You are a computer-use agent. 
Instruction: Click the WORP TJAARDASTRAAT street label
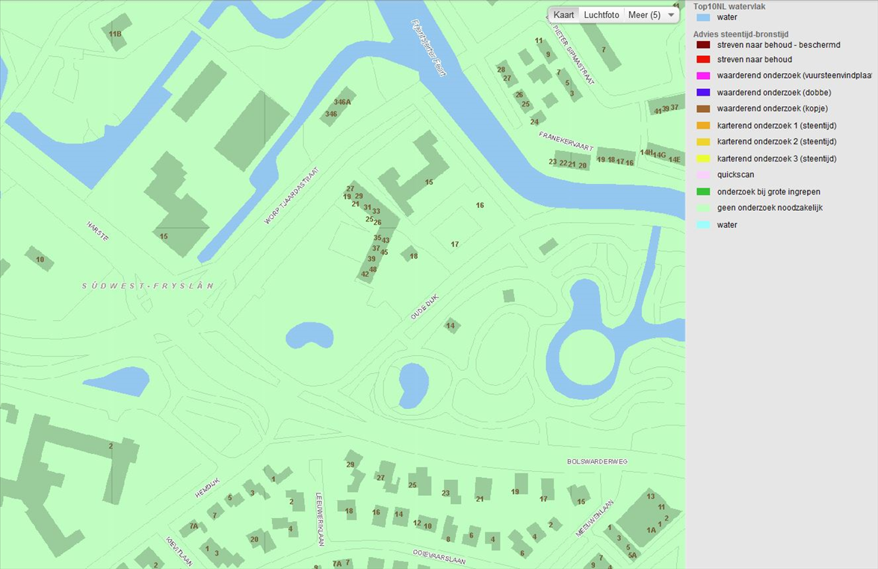click(291, 195)
